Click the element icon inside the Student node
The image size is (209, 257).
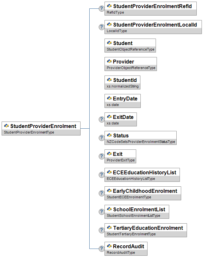(109, 43)
